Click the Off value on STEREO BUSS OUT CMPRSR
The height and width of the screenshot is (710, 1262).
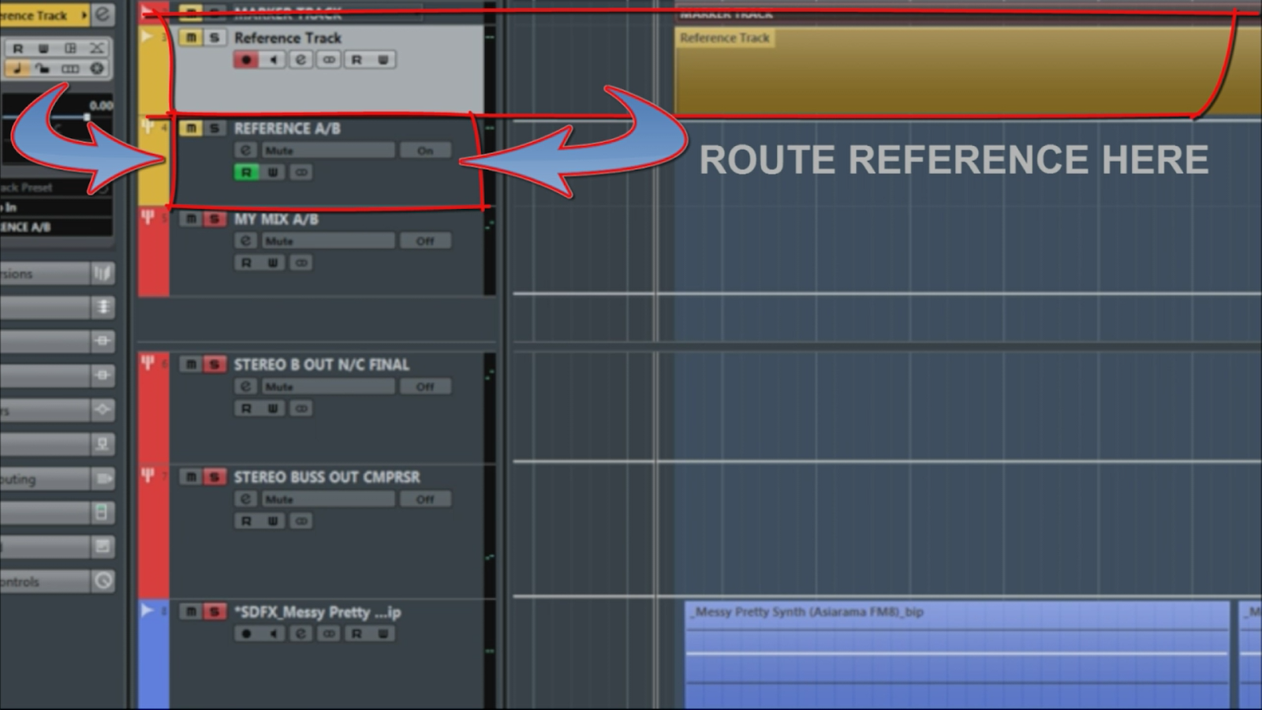point(425,499)
